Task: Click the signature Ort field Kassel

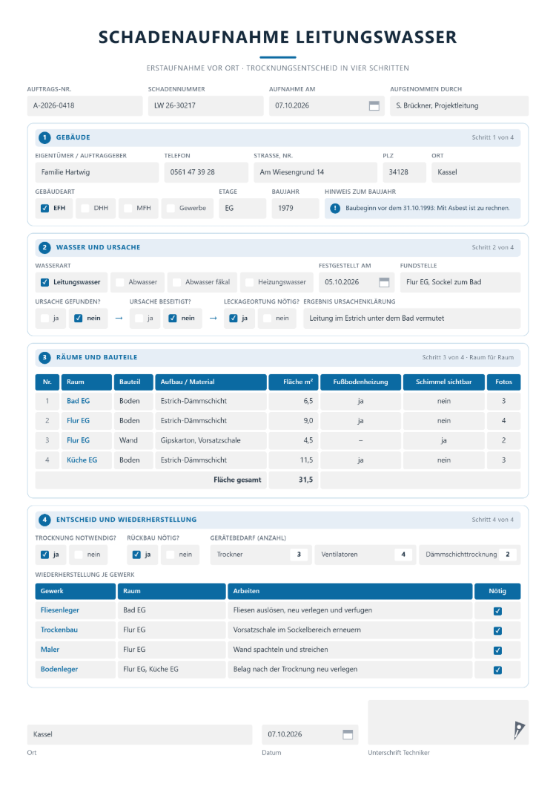Action: coord(140,734)
